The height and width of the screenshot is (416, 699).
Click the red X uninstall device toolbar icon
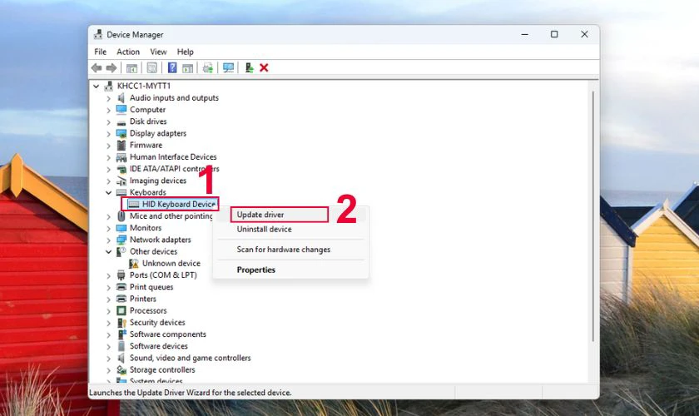[x=264, y=67]
